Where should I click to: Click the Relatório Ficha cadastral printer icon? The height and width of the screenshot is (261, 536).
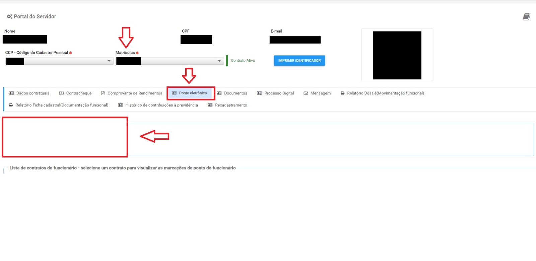click(x=11, y=105)
